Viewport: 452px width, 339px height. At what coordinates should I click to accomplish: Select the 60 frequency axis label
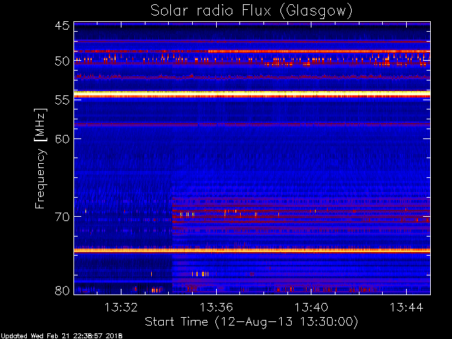pyautogui.click(x=62, y=138)
